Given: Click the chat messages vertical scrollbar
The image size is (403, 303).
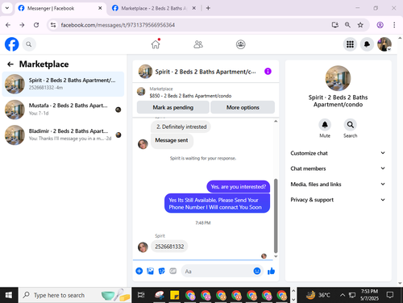Looking at the screenshot, I should [x=276, y=216].
